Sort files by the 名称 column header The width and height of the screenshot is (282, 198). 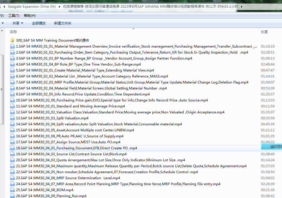click(x=13, y=32)
